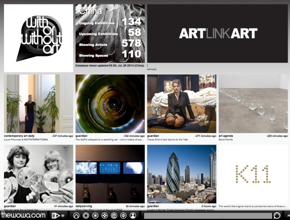Open the K11 logo tile
The height and width of the screenshot is (220, 290).
click(x=253, y=174)
